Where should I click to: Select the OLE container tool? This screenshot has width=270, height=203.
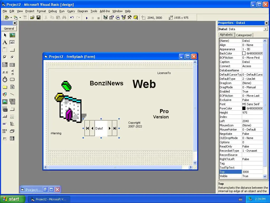point(5,109)
